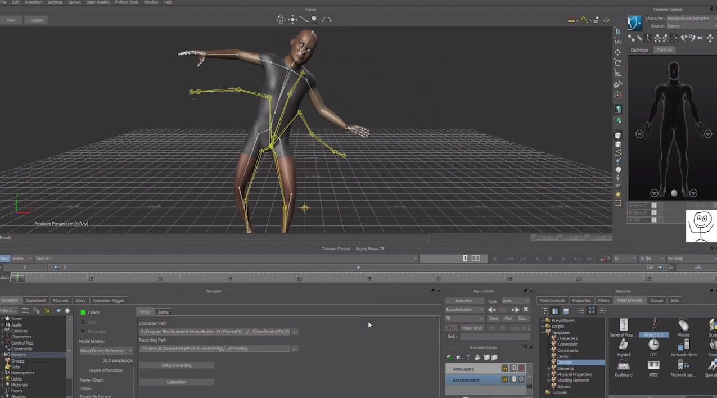Open the Model binding dropdown
This screenshot has width=717, height=398.
coord(106,351)
